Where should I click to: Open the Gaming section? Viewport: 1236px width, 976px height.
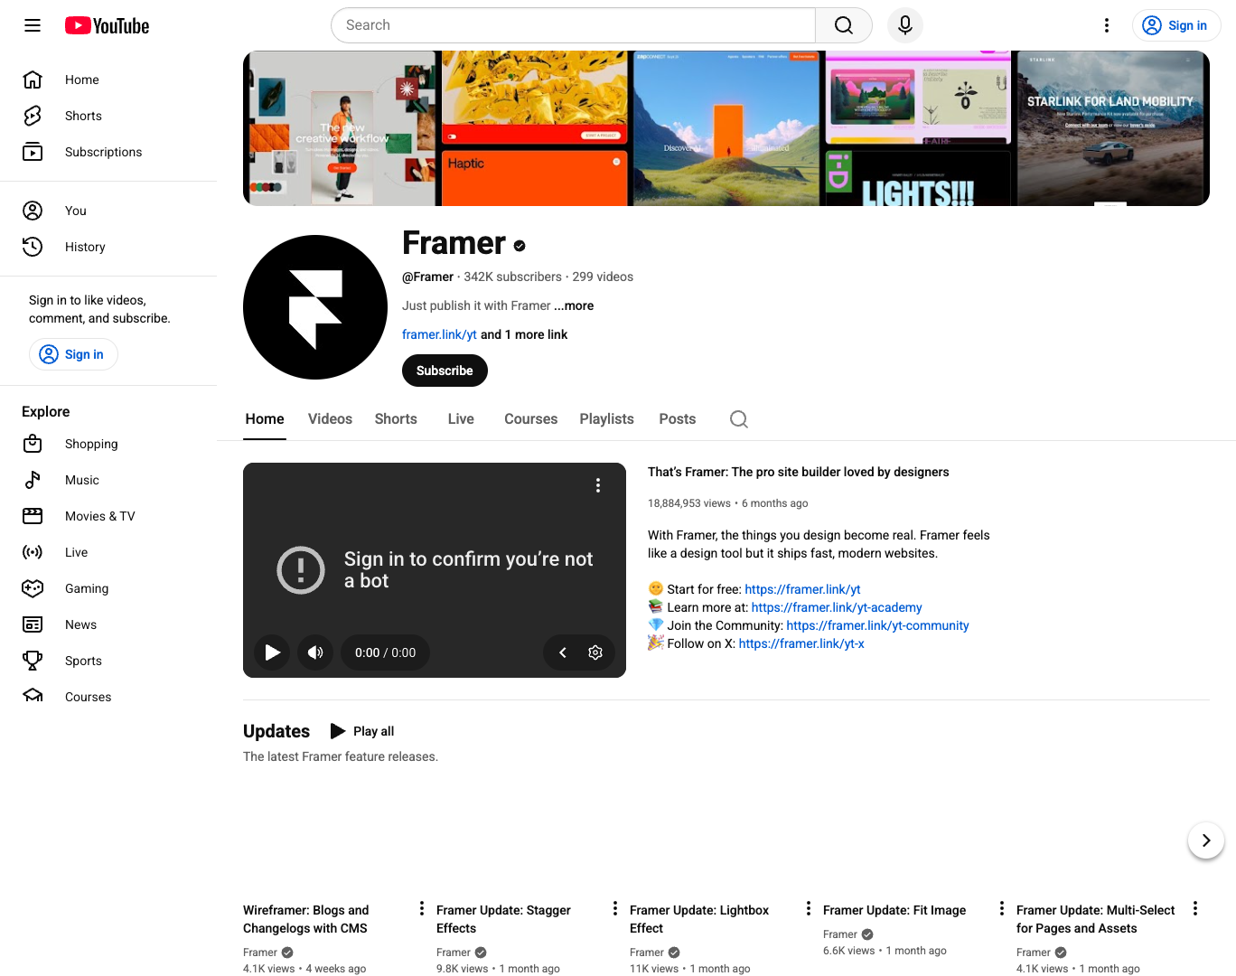pos(87,588)
